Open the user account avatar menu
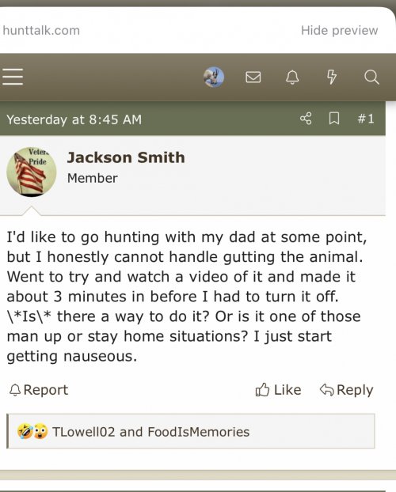Image resolution: width=396 pixels, height=492 pixels. pos(214,77)
